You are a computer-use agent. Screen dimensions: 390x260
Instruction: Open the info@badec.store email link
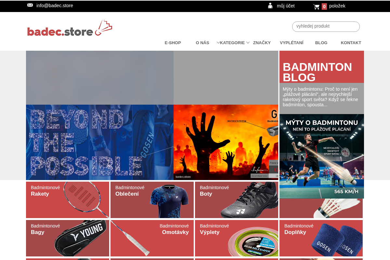point(55,6)
